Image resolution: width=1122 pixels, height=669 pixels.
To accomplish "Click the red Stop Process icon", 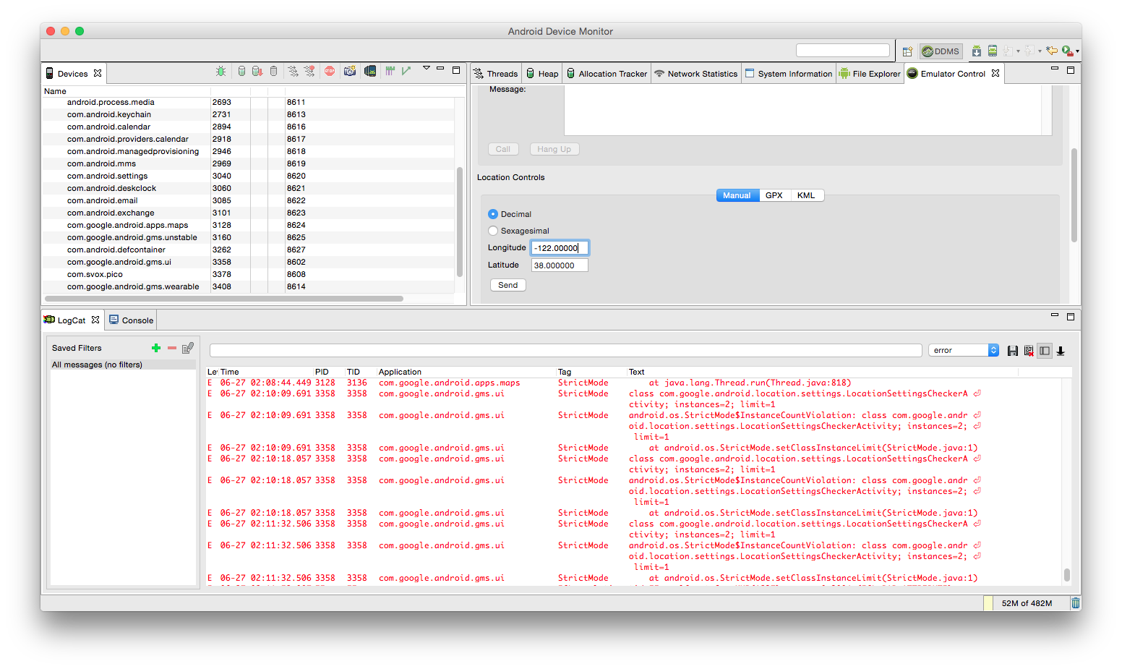I will click(x=330, y=71).
